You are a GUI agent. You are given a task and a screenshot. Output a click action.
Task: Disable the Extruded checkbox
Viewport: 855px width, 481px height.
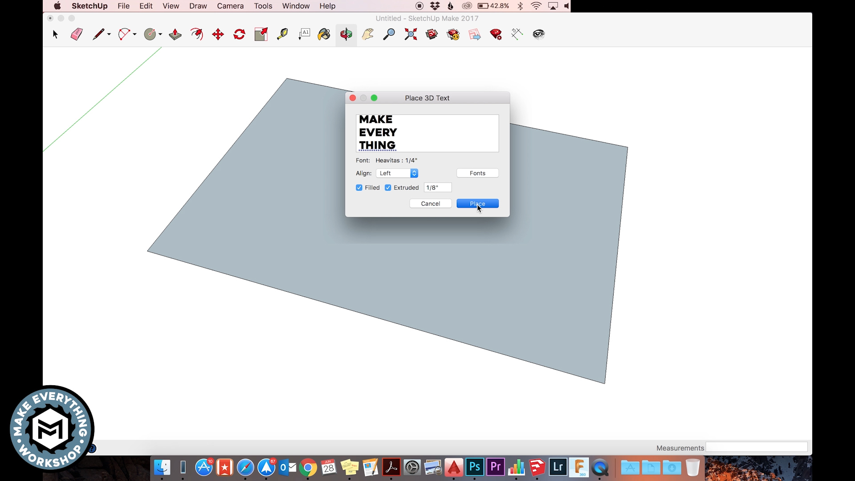pyautogui.click(x=388, y=188)
